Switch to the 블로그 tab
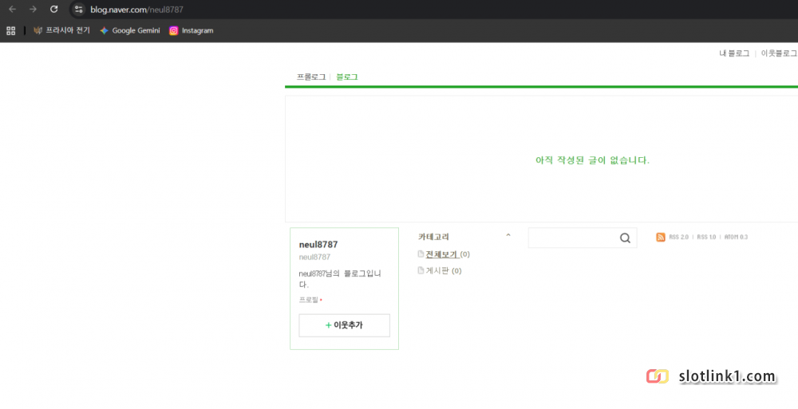The image size is (798, 409). (x=347, y=77)
